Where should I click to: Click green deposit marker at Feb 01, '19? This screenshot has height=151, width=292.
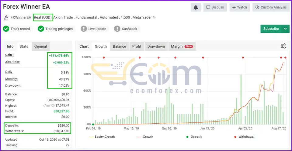93,124
